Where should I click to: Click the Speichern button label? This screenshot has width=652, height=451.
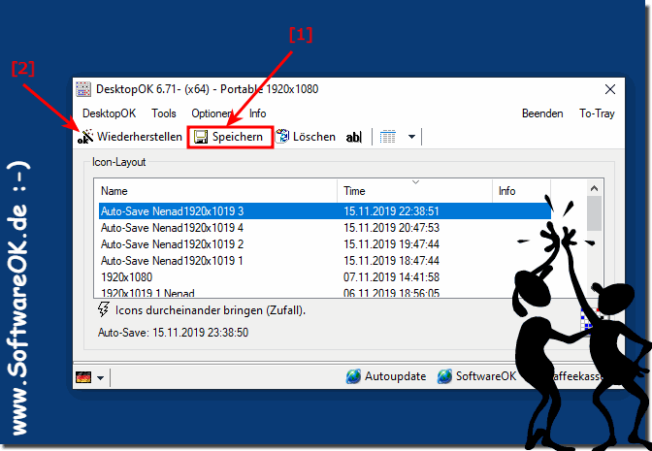(238, 137)
